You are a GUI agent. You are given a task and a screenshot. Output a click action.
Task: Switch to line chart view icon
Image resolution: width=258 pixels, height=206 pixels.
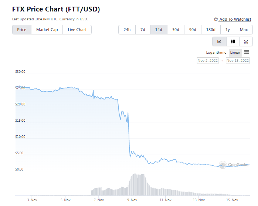click(x=219, y=41)
